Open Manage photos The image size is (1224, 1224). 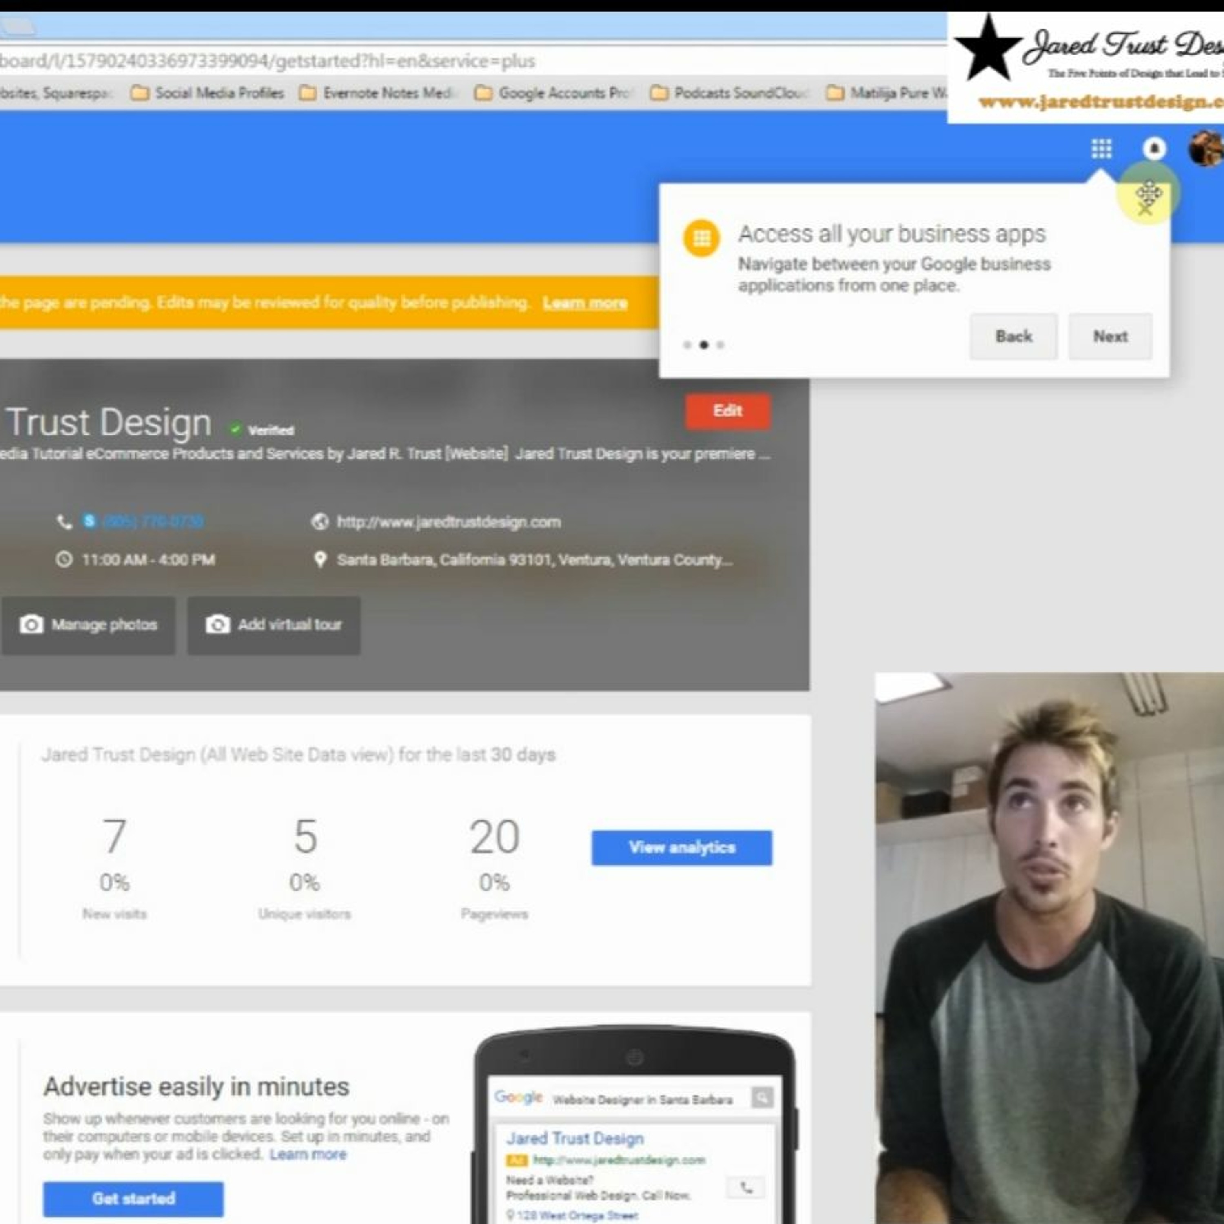coord(88,625)
